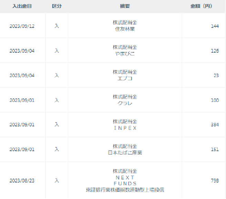
Task: Click the 384 yen amount
Action: tap(215, 125)
